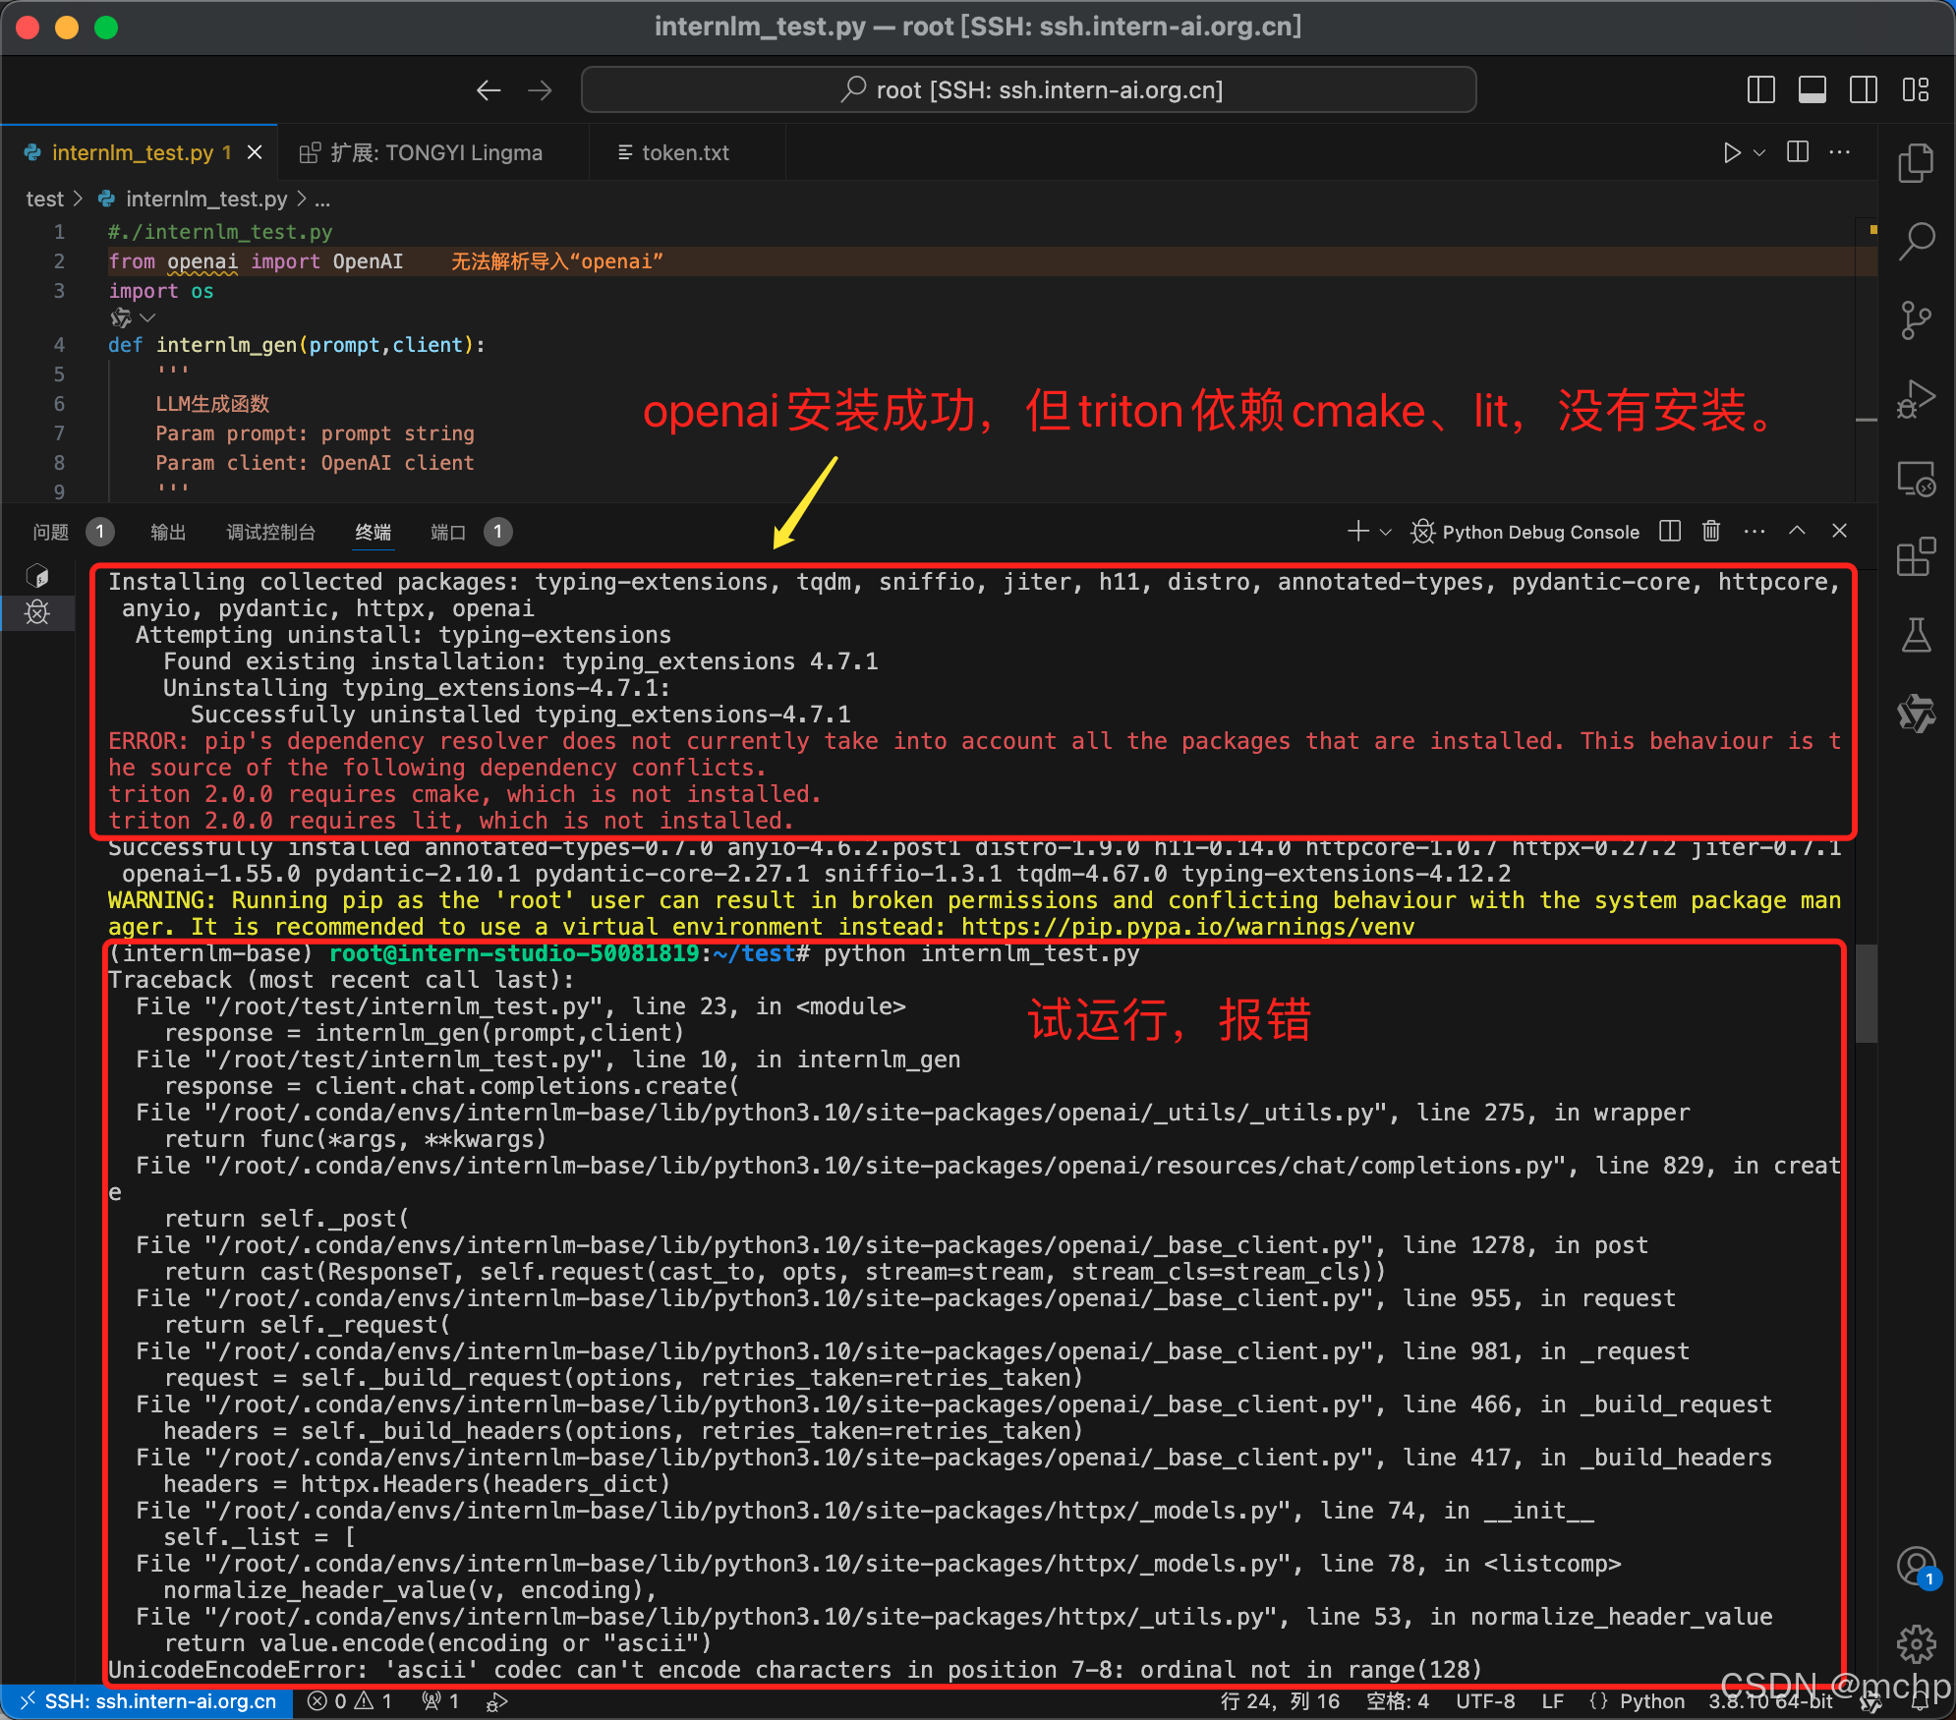The width and height of the screenshot is (1956, 1720).
Task: Switch to the 调试控制台 panel tab
Action: tap(270, 533)
